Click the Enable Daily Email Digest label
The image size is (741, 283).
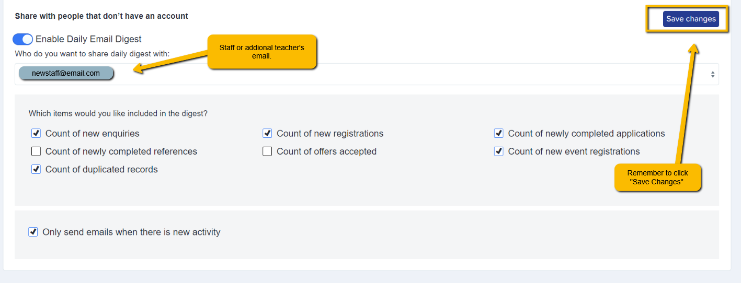pos(88,39)
